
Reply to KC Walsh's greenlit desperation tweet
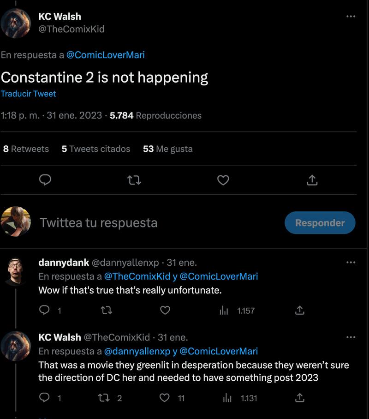[45, 397]
